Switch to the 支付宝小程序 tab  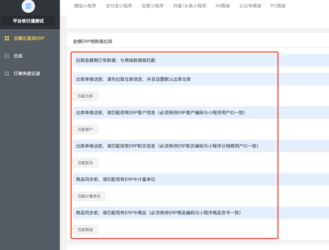pyautogui.click(x=119, y=6)
